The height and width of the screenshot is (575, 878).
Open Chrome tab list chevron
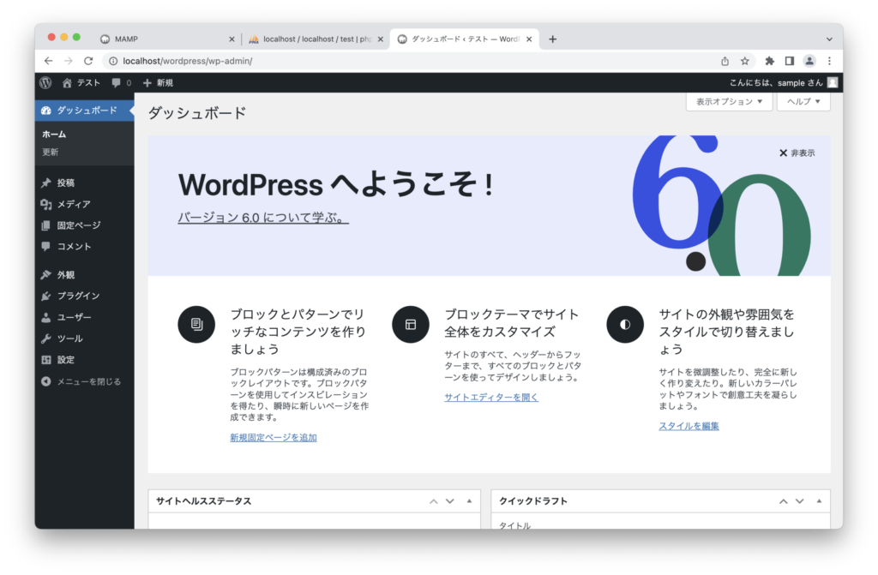pyautogui.click(x=829, y=39)
